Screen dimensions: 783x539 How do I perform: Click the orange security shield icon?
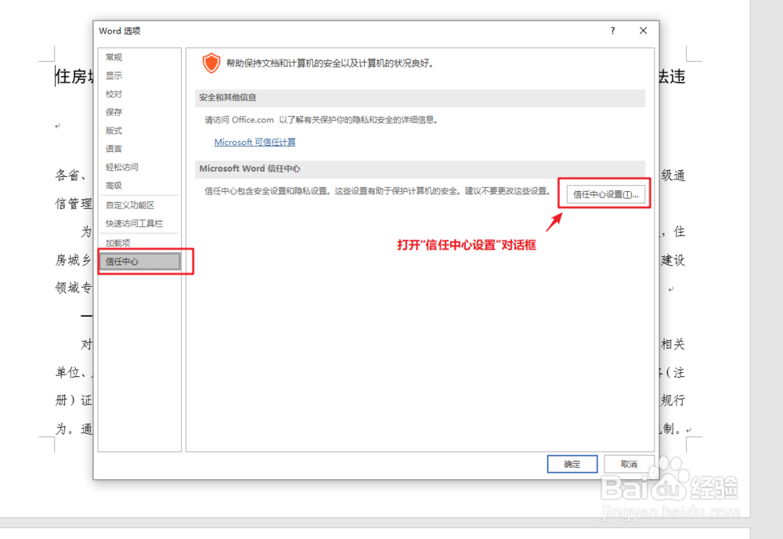(x=211, y=63)
